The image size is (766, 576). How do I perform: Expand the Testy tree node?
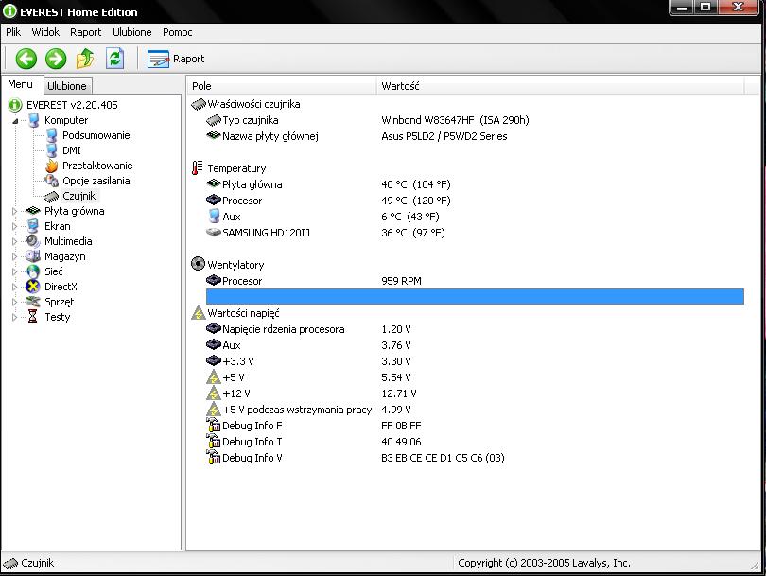click(x=14, y=317)
